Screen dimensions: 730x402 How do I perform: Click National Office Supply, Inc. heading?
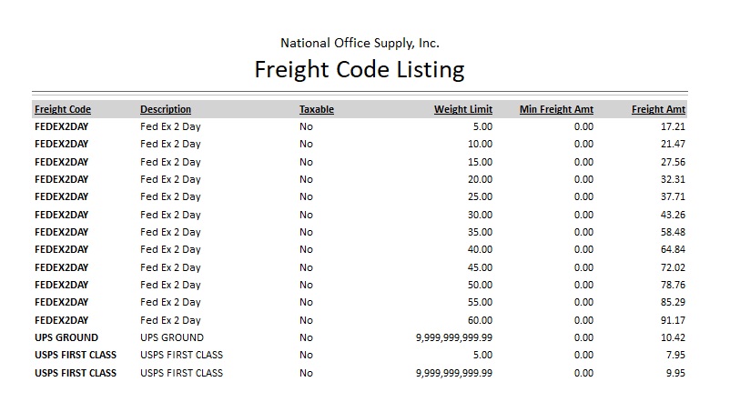tap(360, 42)
